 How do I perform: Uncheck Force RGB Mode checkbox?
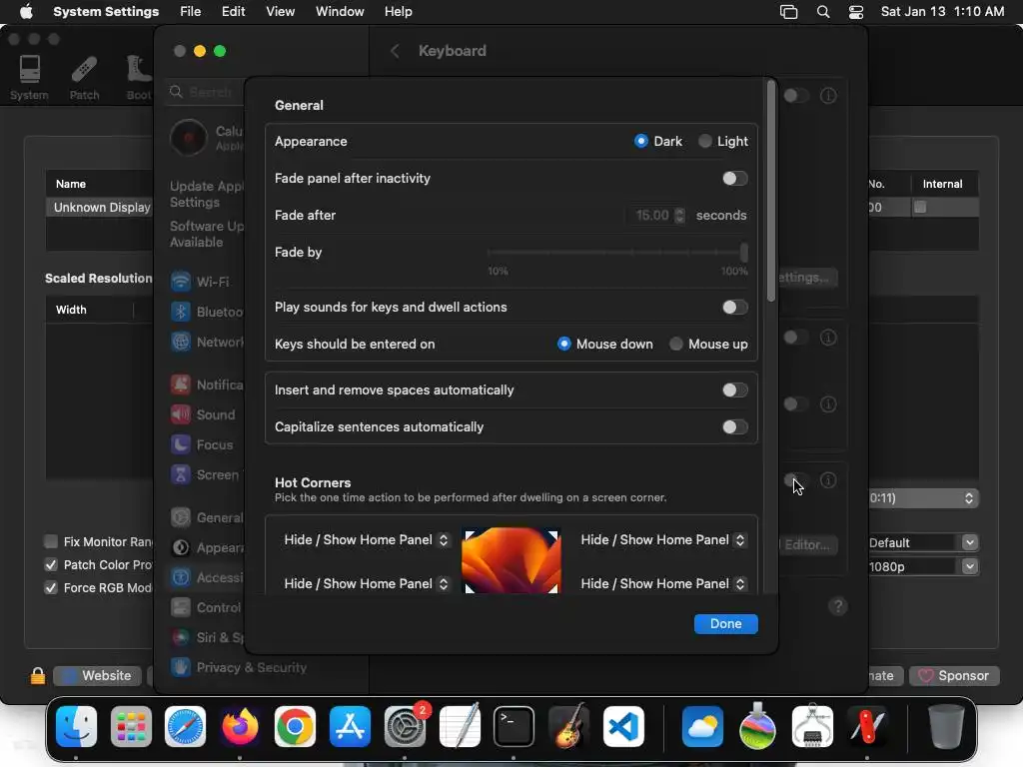(51, 587)
